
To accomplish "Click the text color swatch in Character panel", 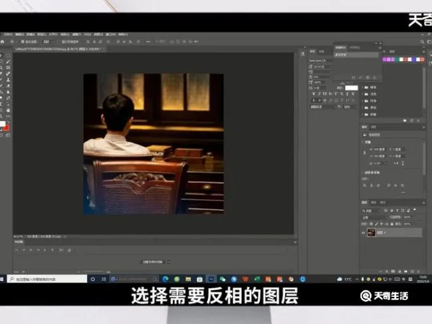I will 352,88.
